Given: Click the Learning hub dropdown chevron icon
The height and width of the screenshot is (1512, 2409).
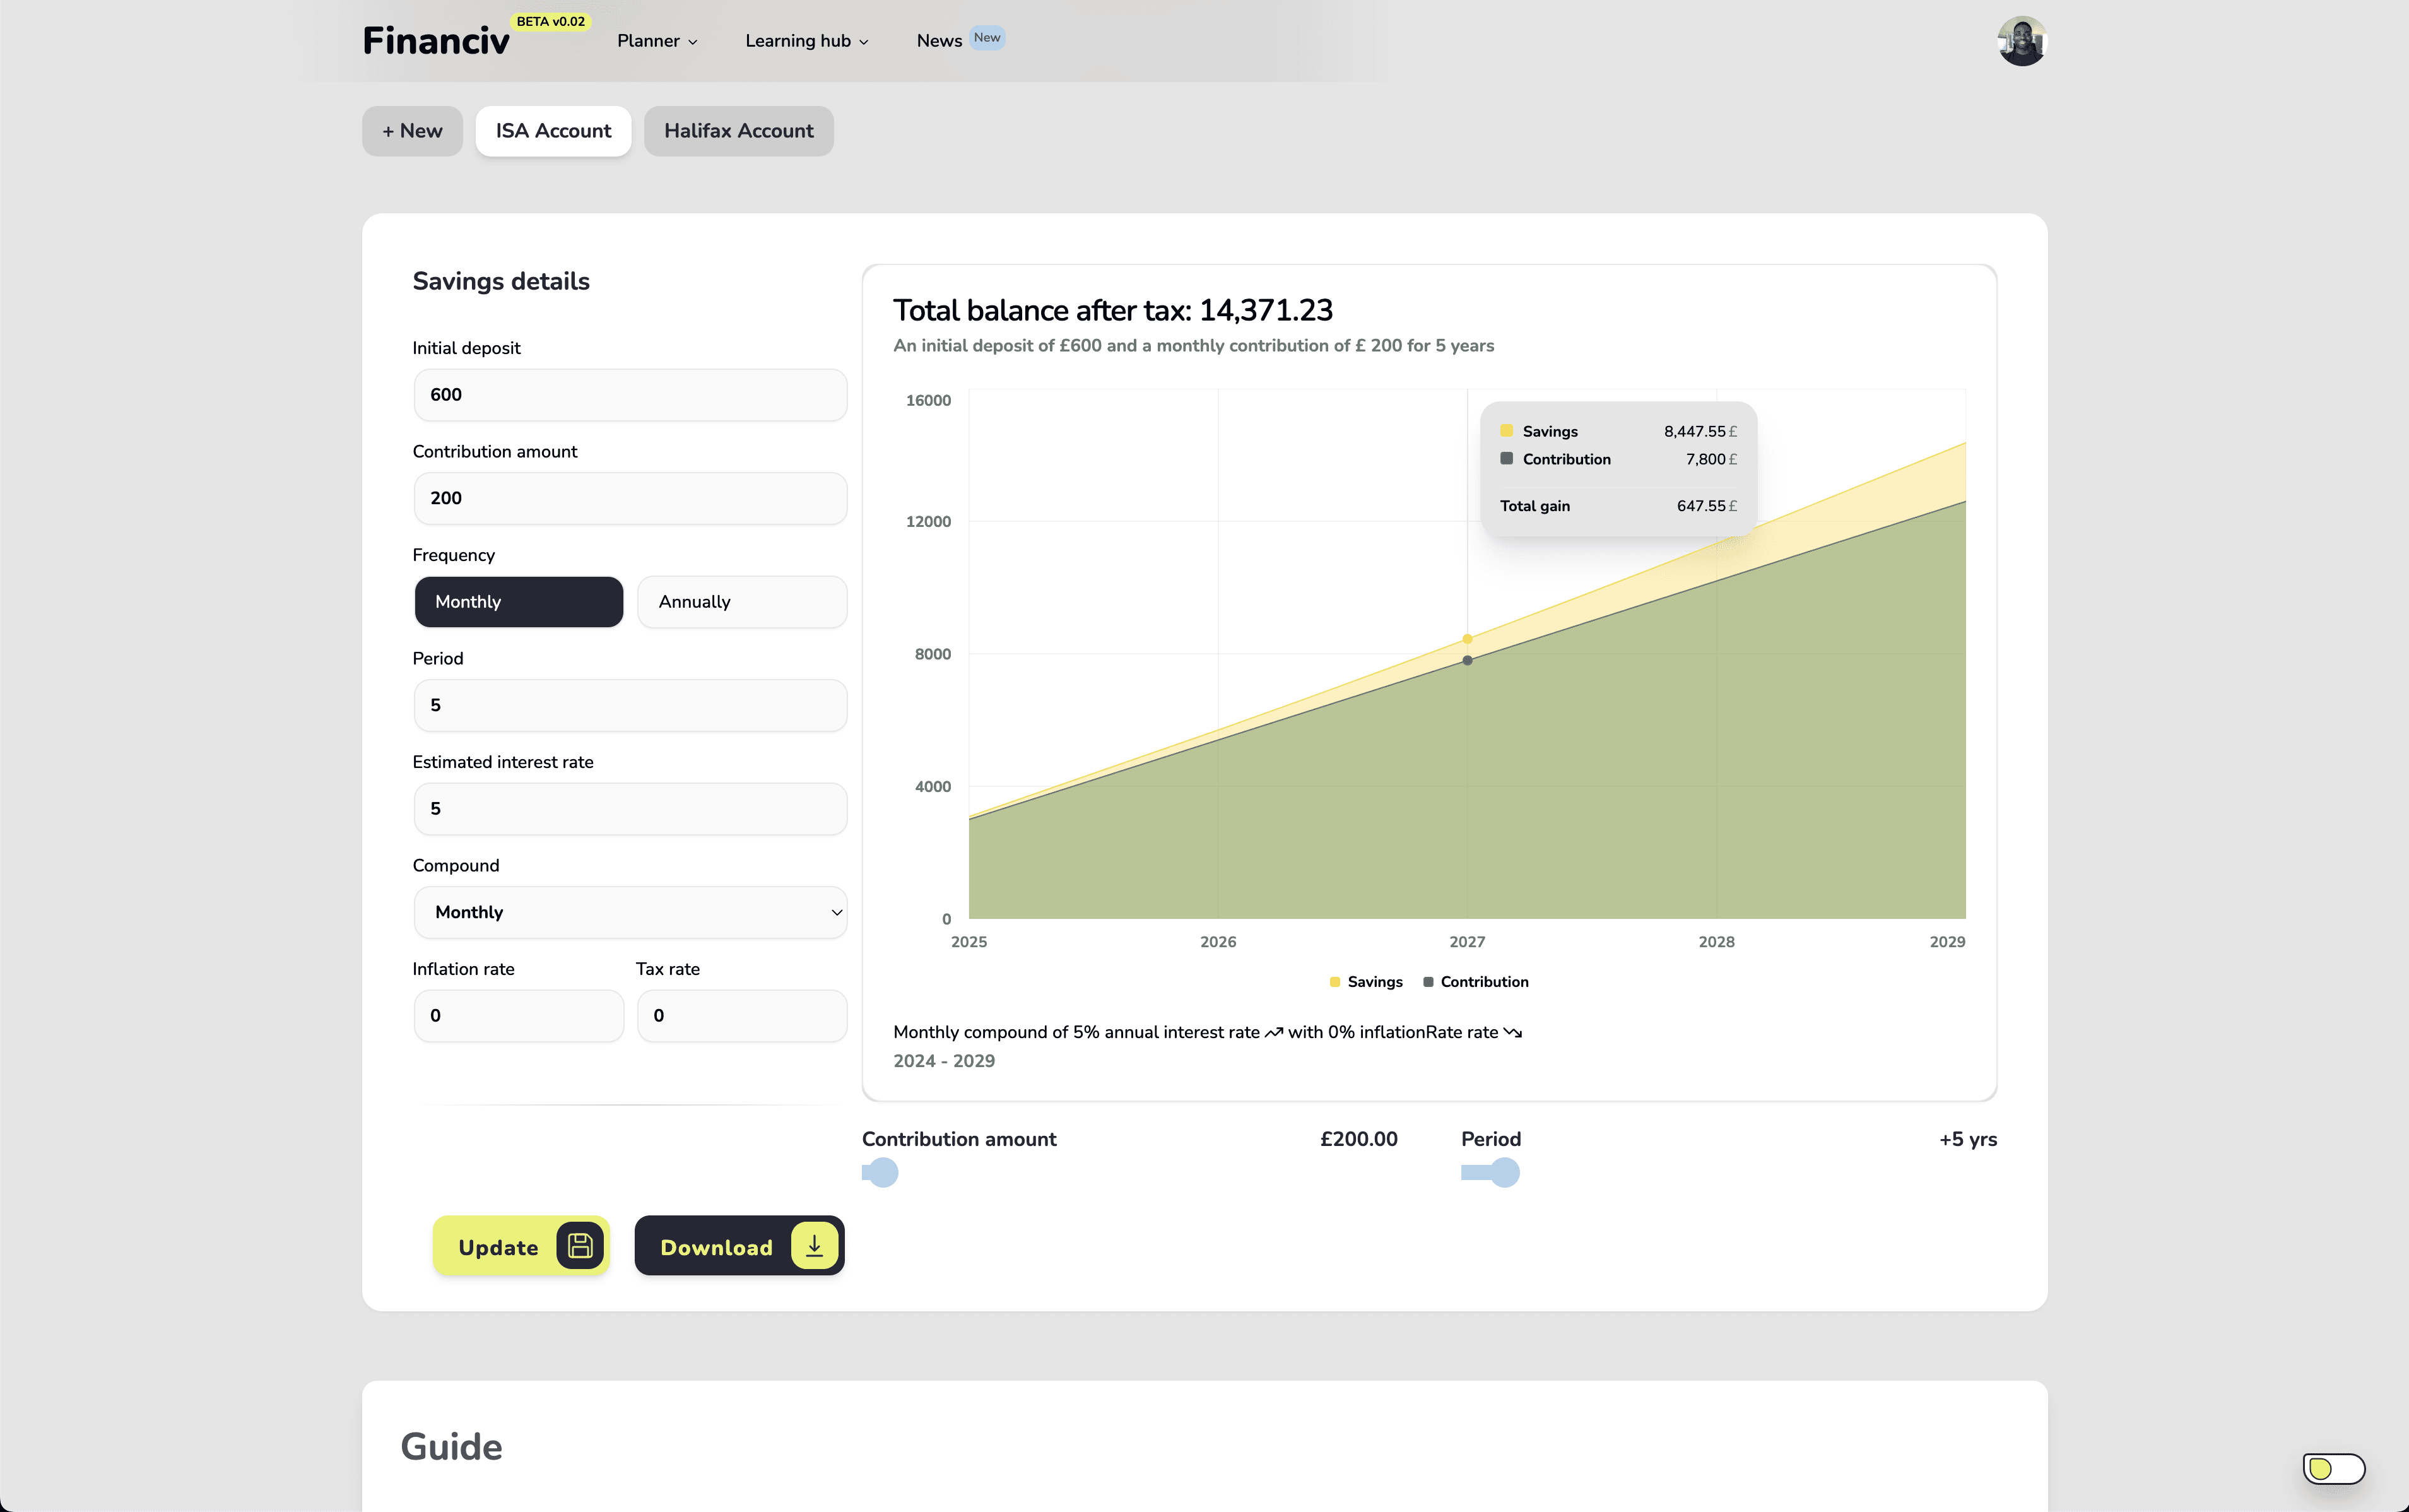Looking at the screenshot, I should pos(864,40).
